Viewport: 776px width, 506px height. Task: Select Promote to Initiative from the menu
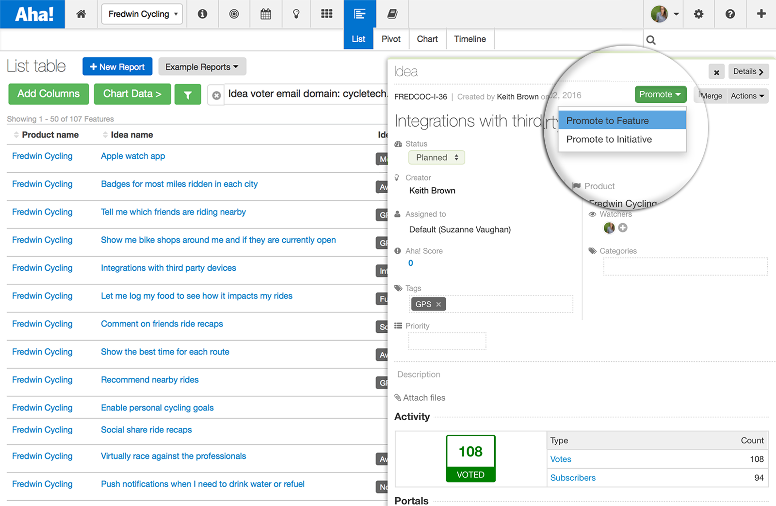pos(610,139)
